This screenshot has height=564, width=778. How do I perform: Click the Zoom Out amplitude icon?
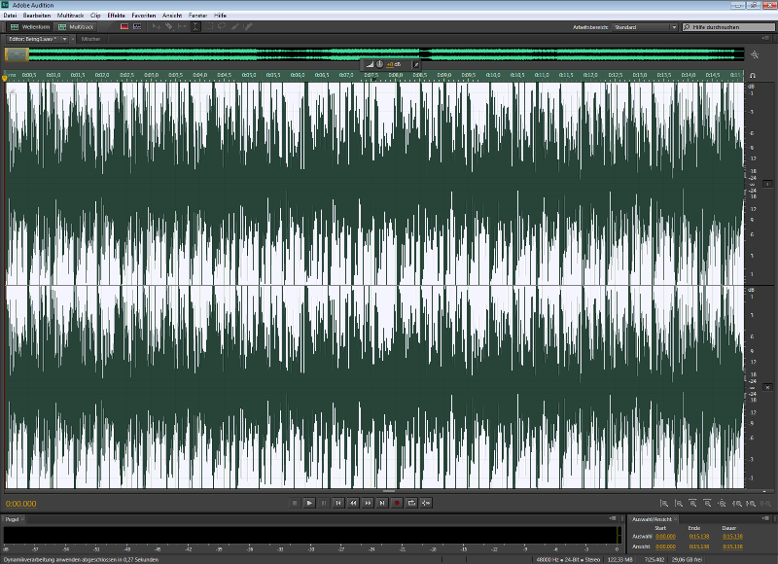tap(679, 504)
